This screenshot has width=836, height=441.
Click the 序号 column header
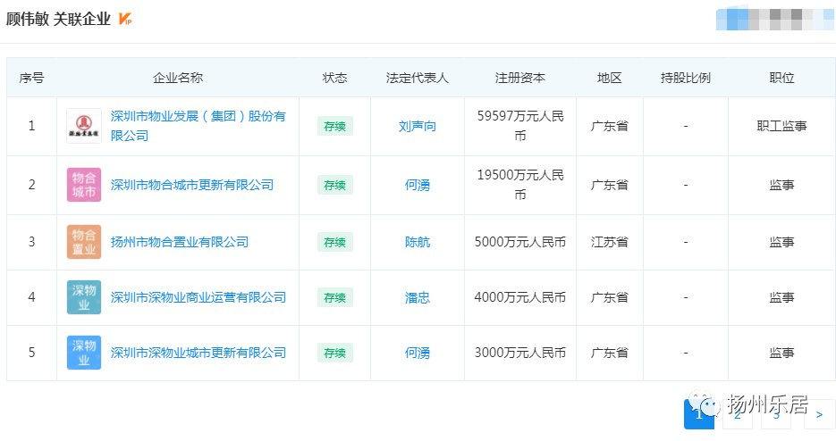pyautogui.click(x=31, y=78)
